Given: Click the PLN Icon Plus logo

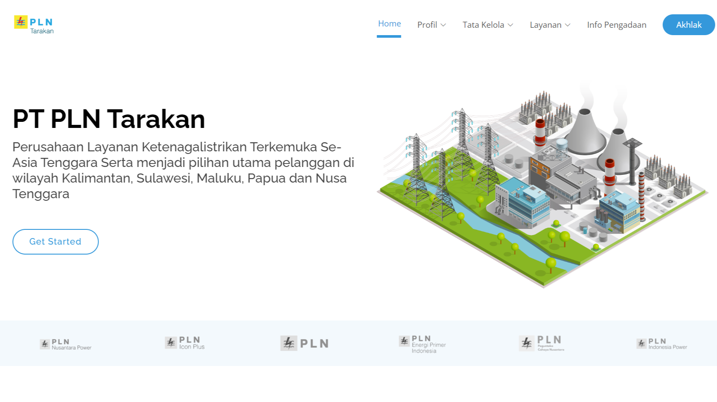Looking at the screenshot, I should 185,343.
